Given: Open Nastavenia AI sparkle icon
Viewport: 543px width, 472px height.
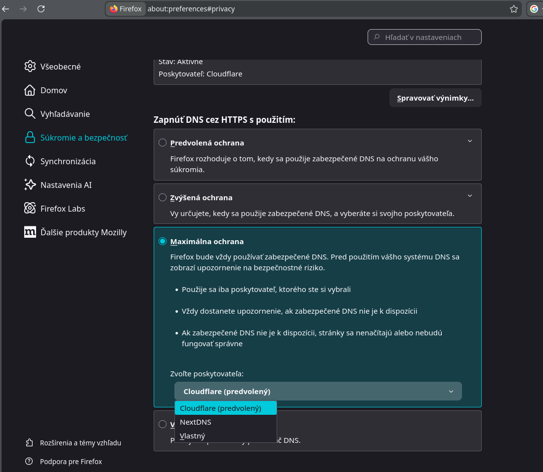Looking at the screenshot, I should click(30, 185).
